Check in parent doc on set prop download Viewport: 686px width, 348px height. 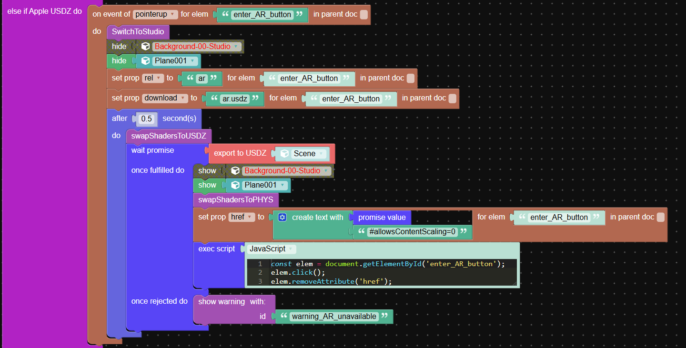[x=453, y=98]
